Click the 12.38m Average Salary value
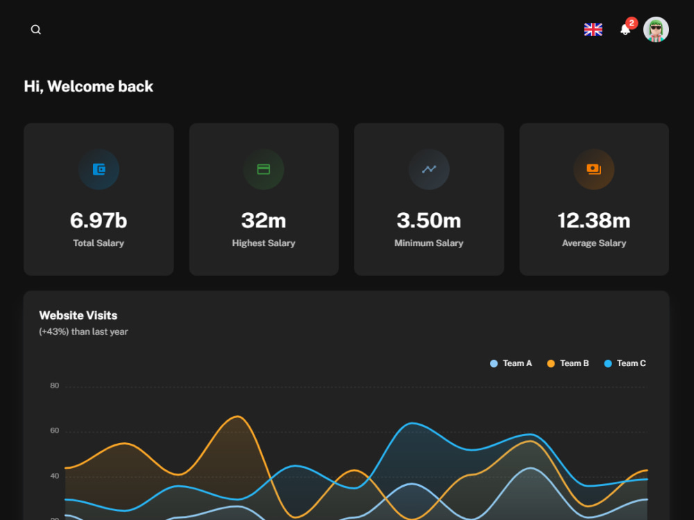The height and width of the screenshot is (520, 694). pyautogui.click(x=594, y=220)
